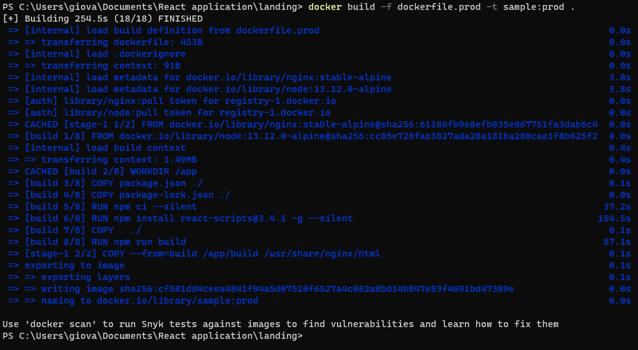This screenshot has height=350, width=638.
Task: Click 'naming to docker.io/library/sample:prod' line
Action: click(x=133, y=301)
